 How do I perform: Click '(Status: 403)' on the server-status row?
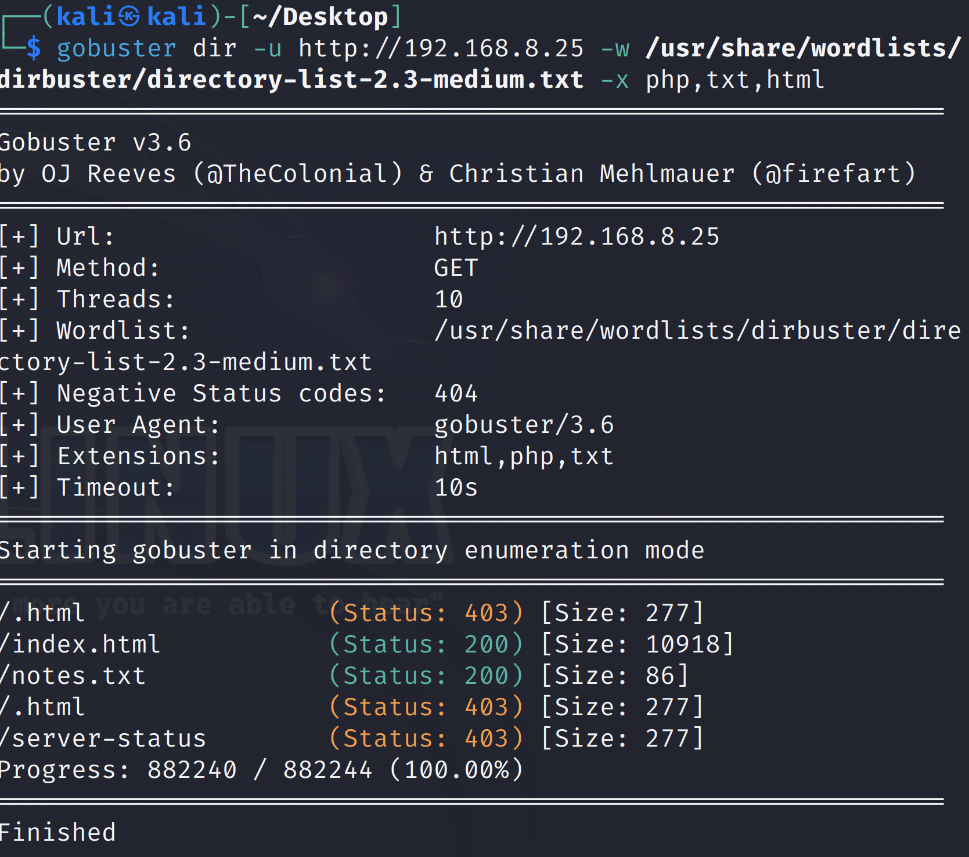(x=427, y=738)
